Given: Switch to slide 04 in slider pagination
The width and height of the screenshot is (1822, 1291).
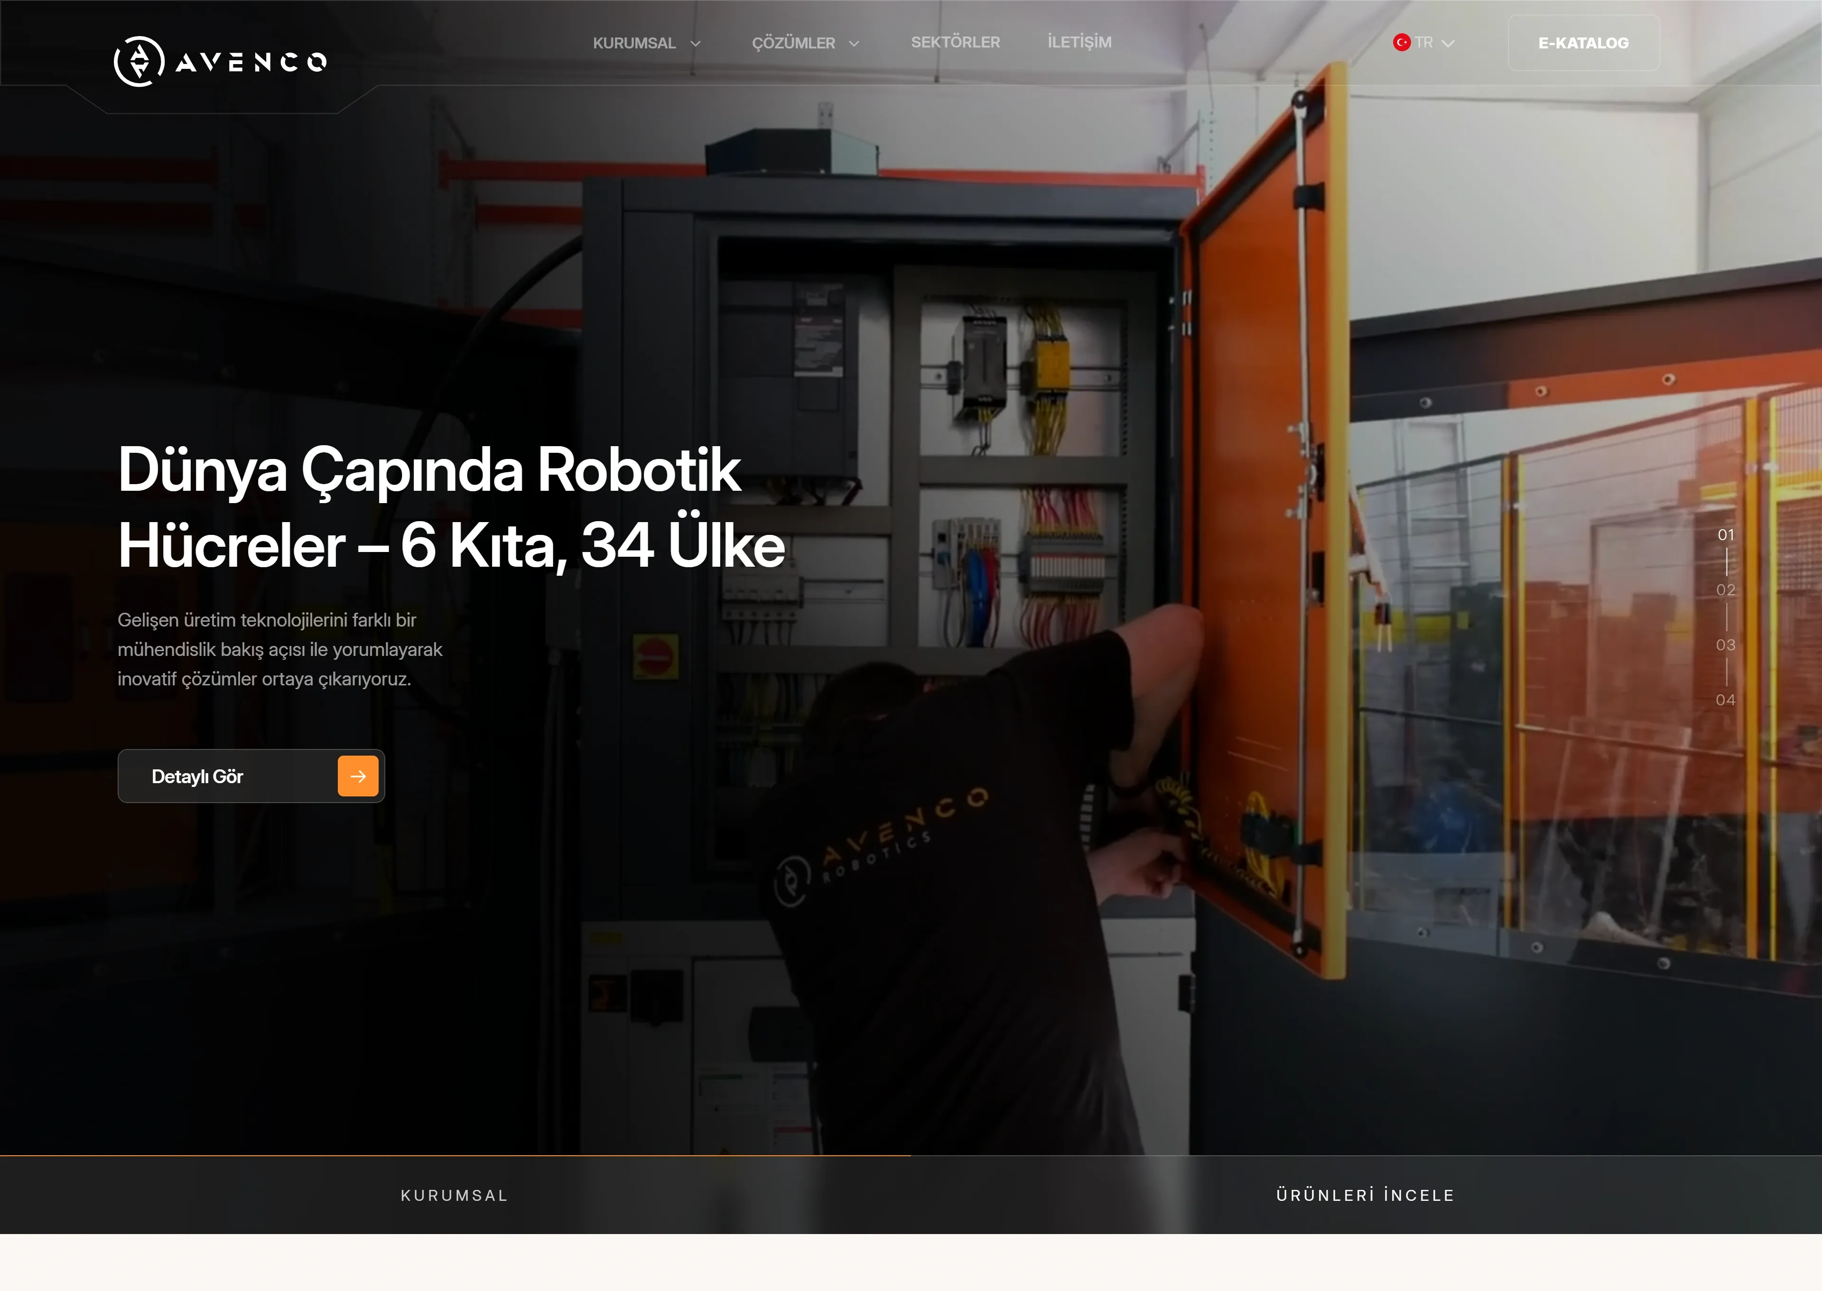Looking at the screenshot, I should [x=1725, y=700].
